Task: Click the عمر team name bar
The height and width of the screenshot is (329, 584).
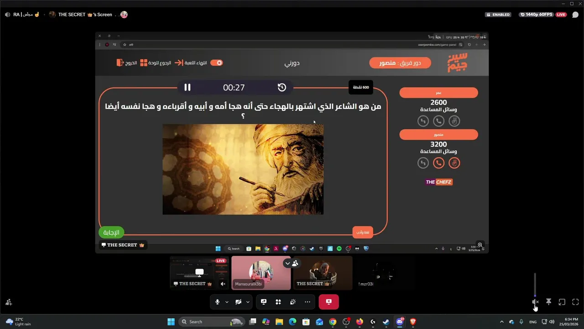Action: pos(438,93)
